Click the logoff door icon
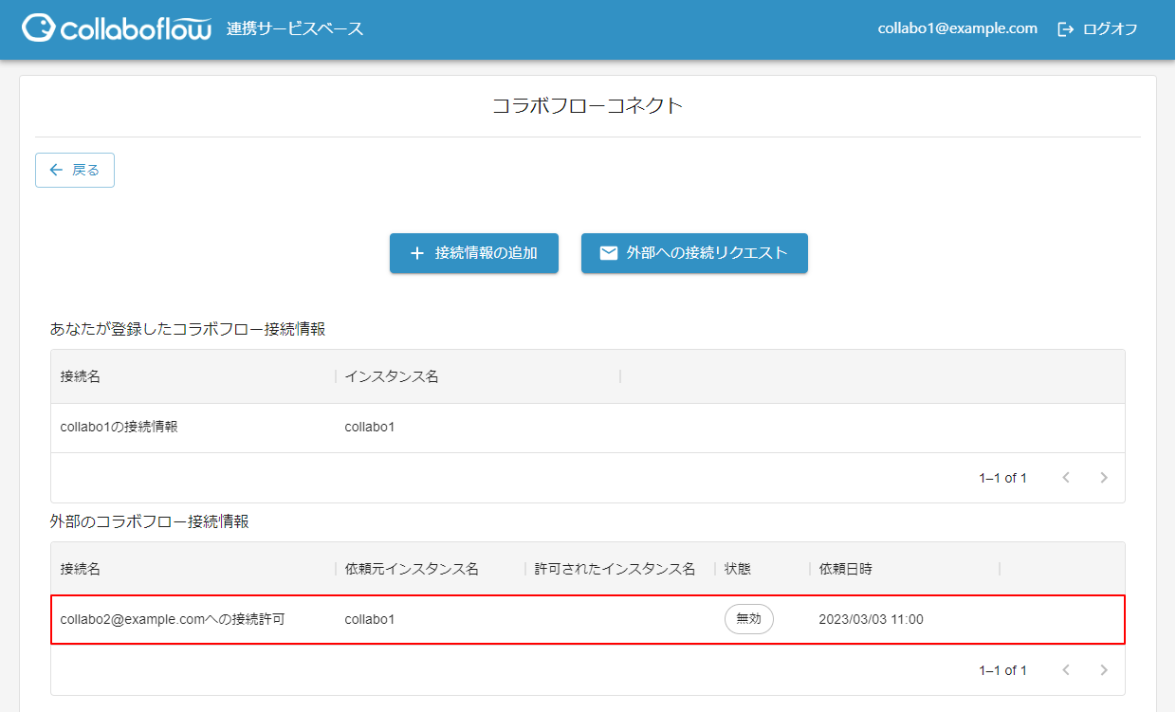1176x712 pixels. 1066,29
